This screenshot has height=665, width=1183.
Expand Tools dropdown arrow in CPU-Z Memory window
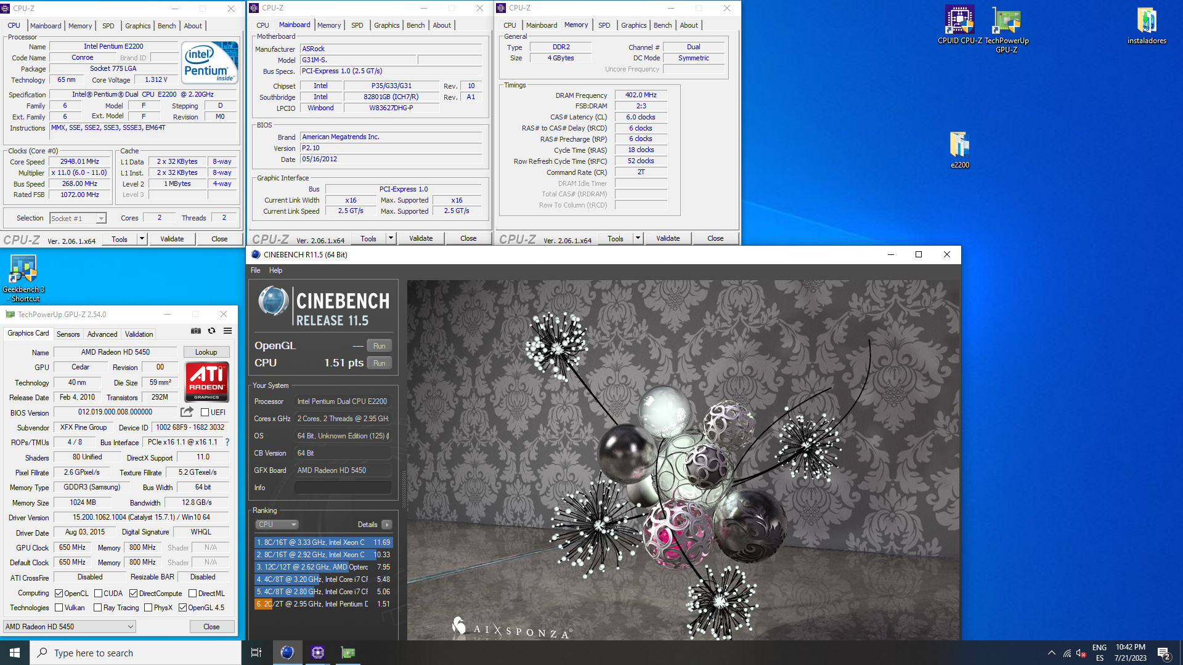pos(638,238)
